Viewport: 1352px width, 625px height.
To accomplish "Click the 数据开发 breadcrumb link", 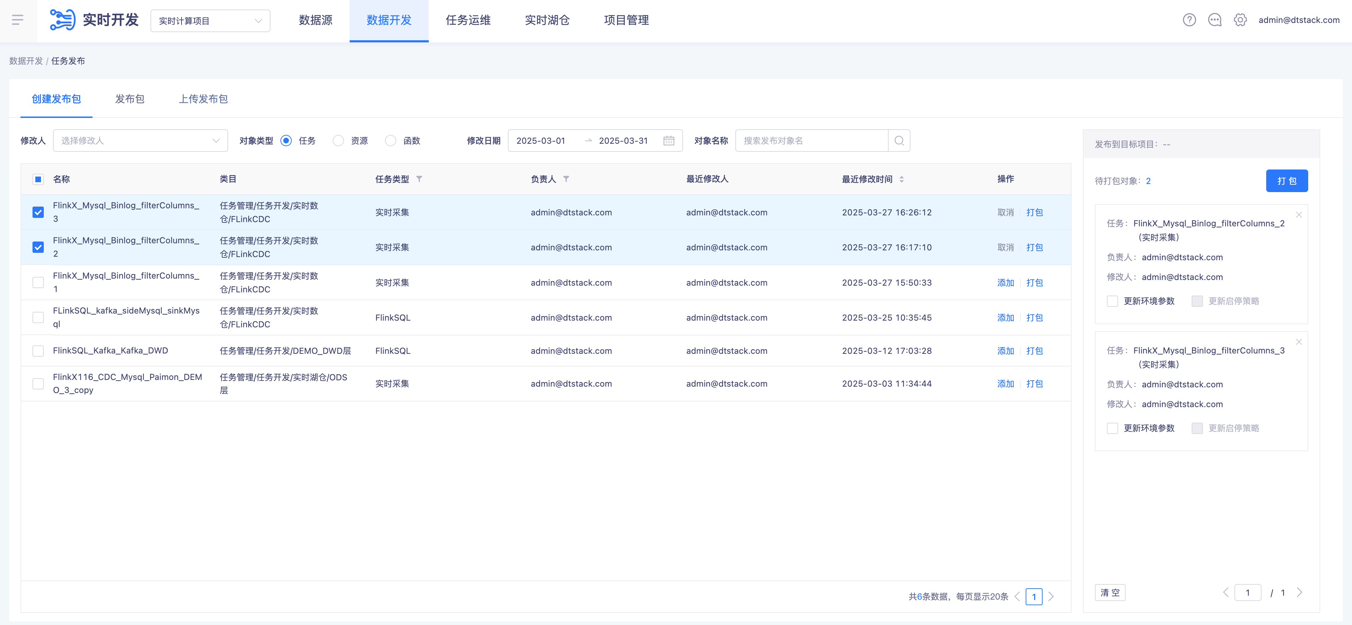I will point(26,61).
